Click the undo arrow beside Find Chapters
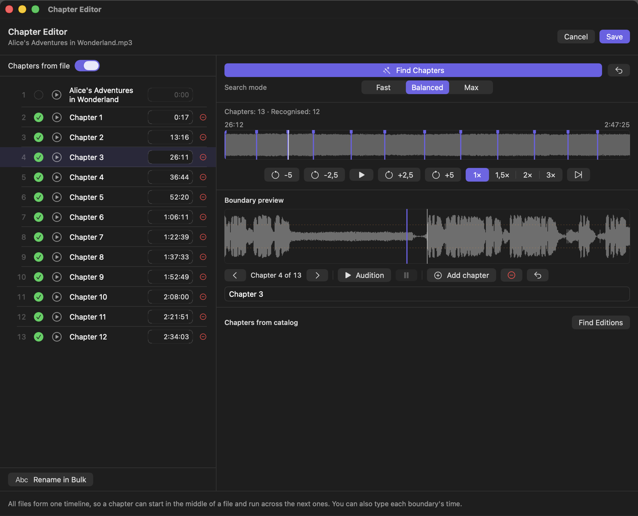Screen dimensions: 638x516 (x=618, y=70)
